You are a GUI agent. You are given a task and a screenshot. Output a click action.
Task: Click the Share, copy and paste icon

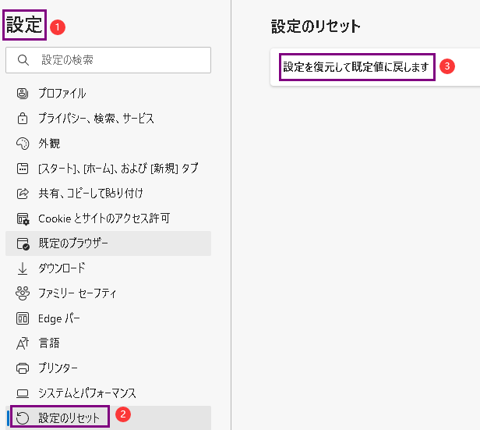point(23,193)
